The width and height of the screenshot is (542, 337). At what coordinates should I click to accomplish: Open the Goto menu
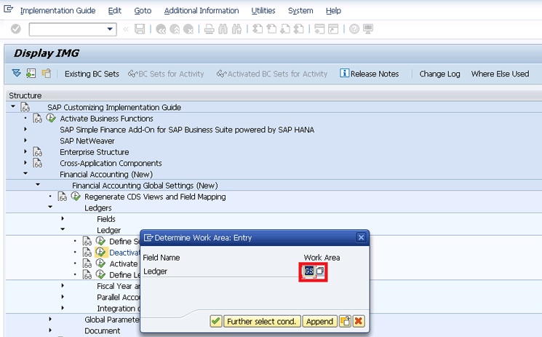pos(143,11)
